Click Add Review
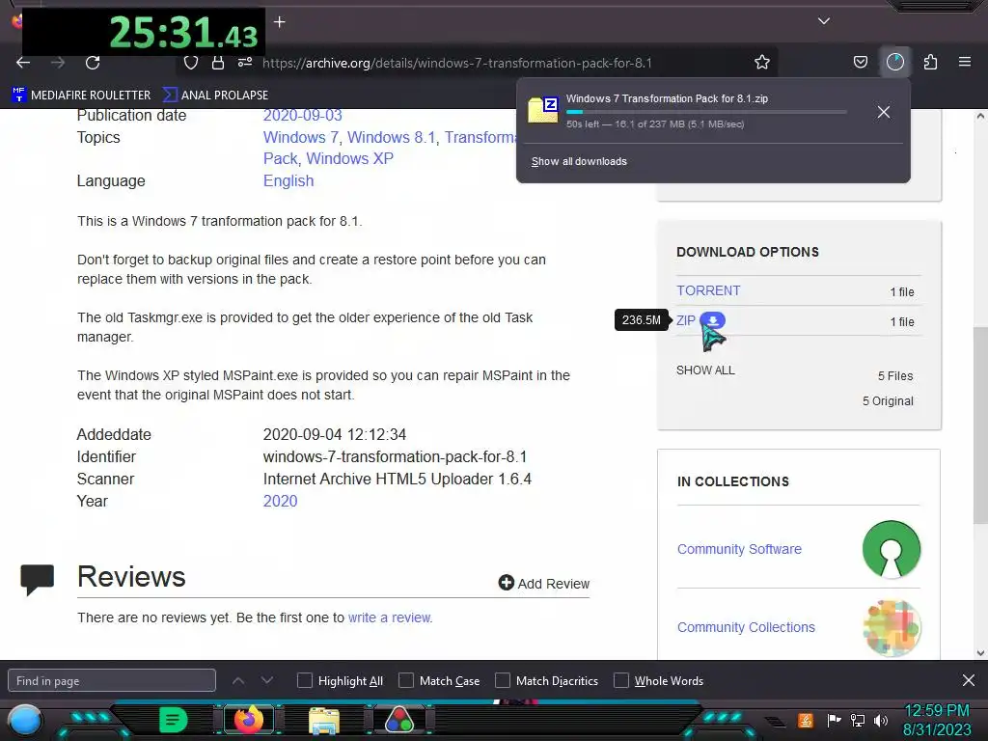Image resolution: width=988 pixels, height=741 pixels. [544, 584]
